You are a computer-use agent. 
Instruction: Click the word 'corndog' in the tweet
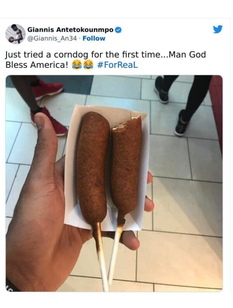click(71, 55)
